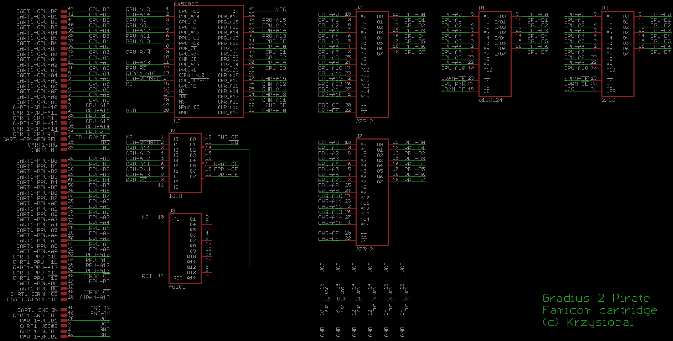
Task: Click the U2P power symbol label
Action: pos(327,299)
